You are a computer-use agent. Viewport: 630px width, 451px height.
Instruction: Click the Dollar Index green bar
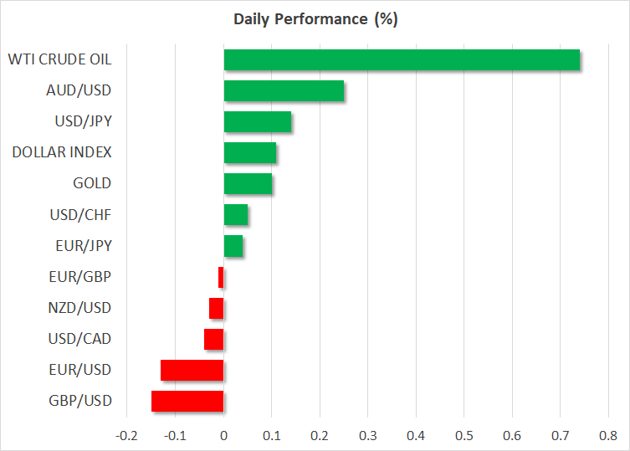pyautogui.click(x=249, y=153)
